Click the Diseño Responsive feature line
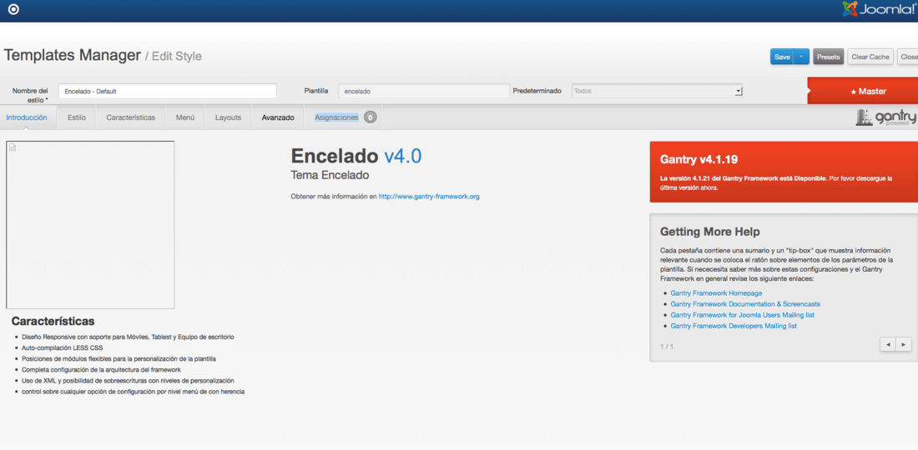This screenshot has width=918, height=450. 128,337
